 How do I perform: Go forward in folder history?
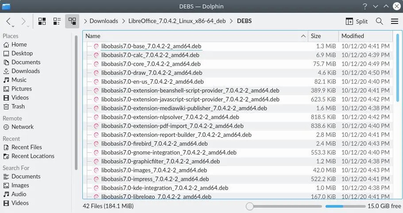23,21
